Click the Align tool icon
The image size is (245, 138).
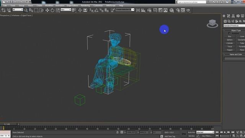[143, 10]
